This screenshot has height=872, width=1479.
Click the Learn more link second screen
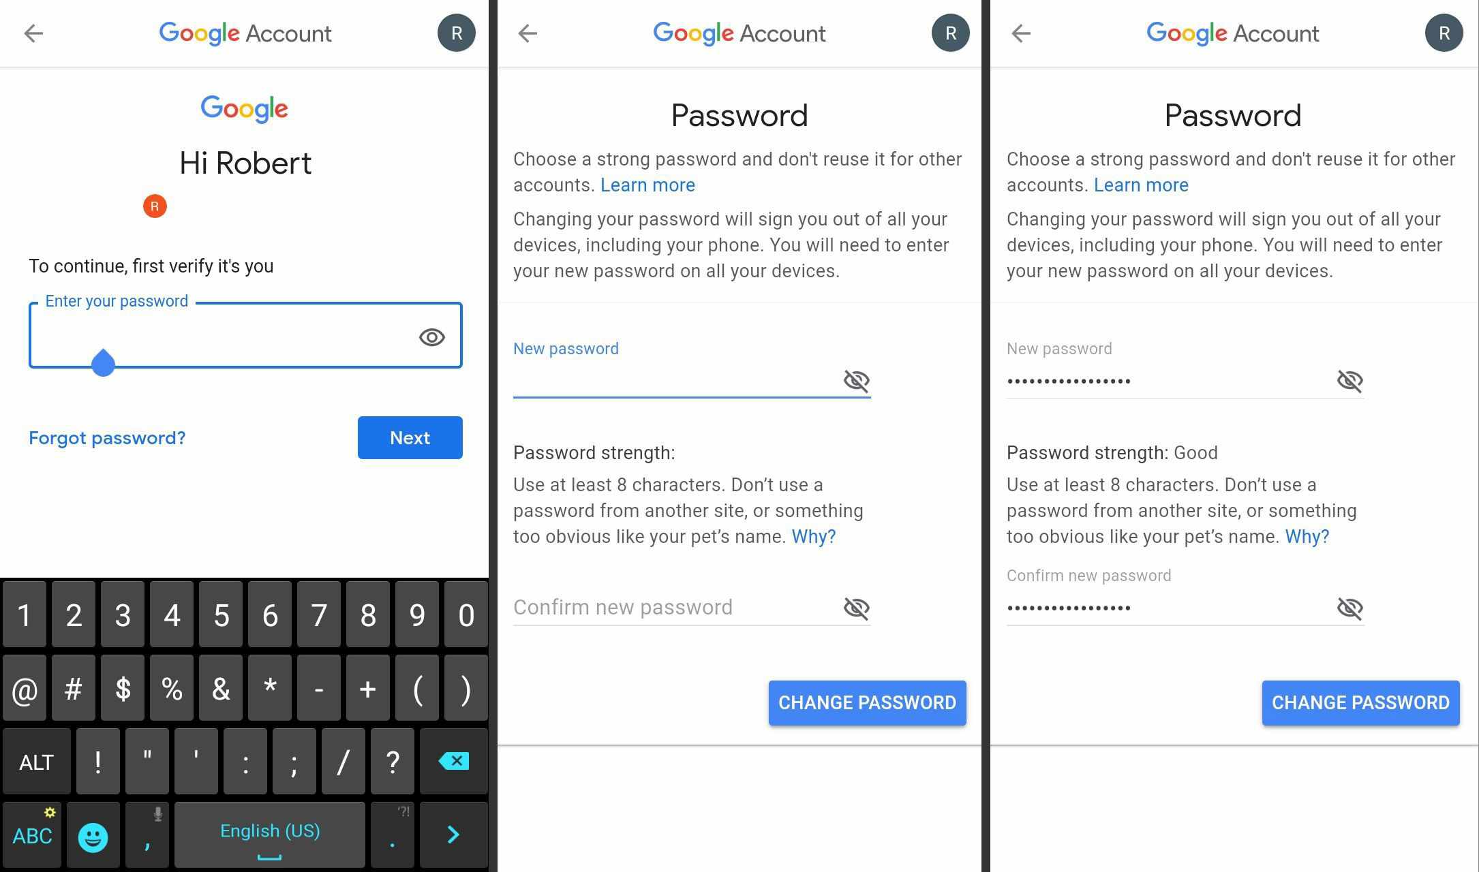(647, 185)
